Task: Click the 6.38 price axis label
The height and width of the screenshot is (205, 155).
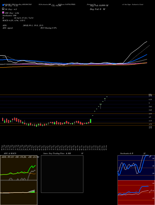Action: [x=150, y=99]
